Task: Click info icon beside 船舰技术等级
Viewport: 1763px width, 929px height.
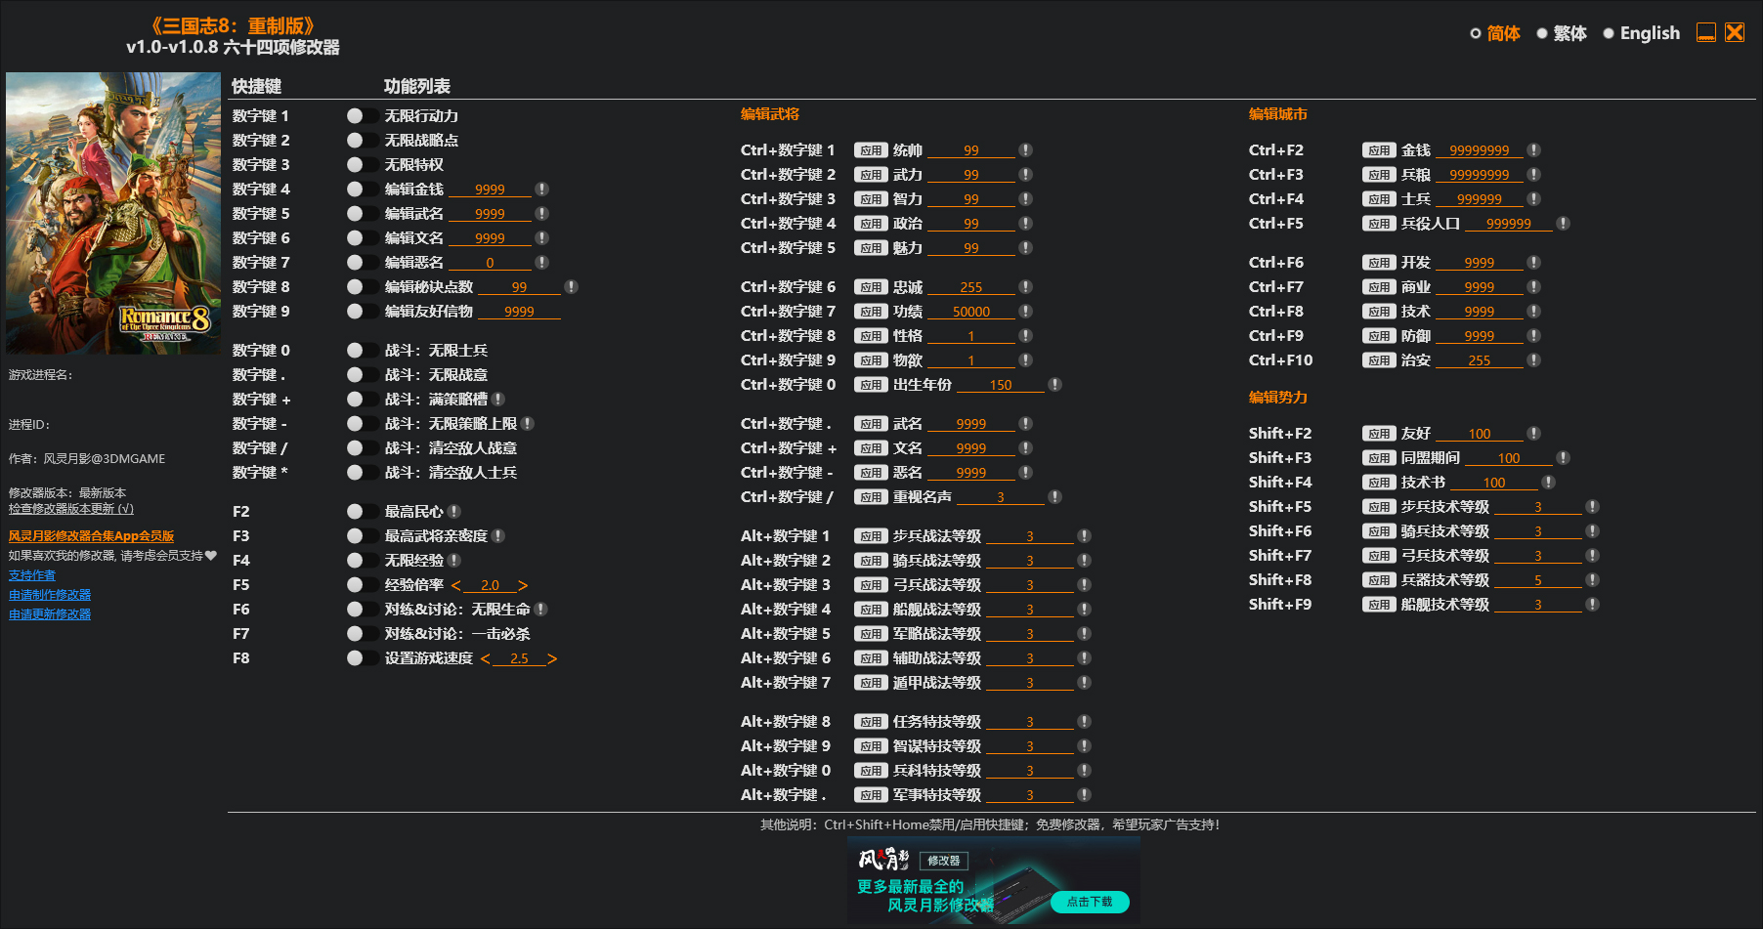Action: [1592, 605]
